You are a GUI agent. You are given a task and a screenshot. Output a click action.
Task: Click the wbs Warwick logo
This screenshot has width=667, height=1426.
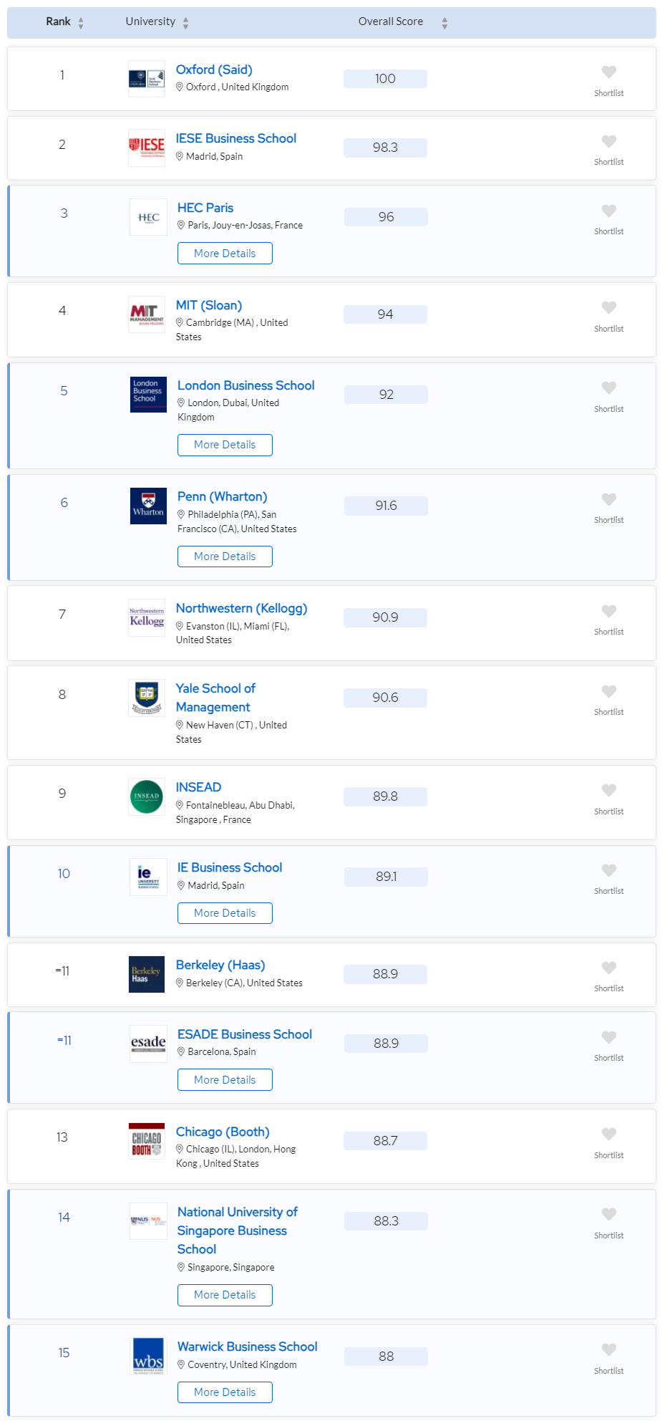pyautogui.click(x=148, y=1357)
